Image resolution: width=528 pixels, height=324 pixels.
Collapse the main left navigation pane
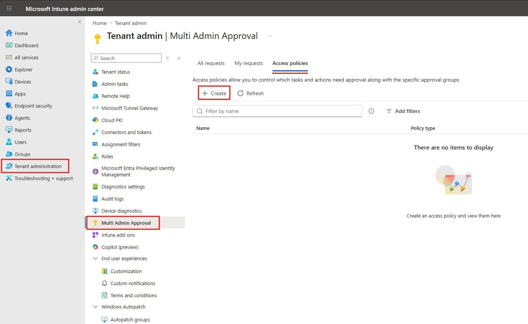[80, 22]
